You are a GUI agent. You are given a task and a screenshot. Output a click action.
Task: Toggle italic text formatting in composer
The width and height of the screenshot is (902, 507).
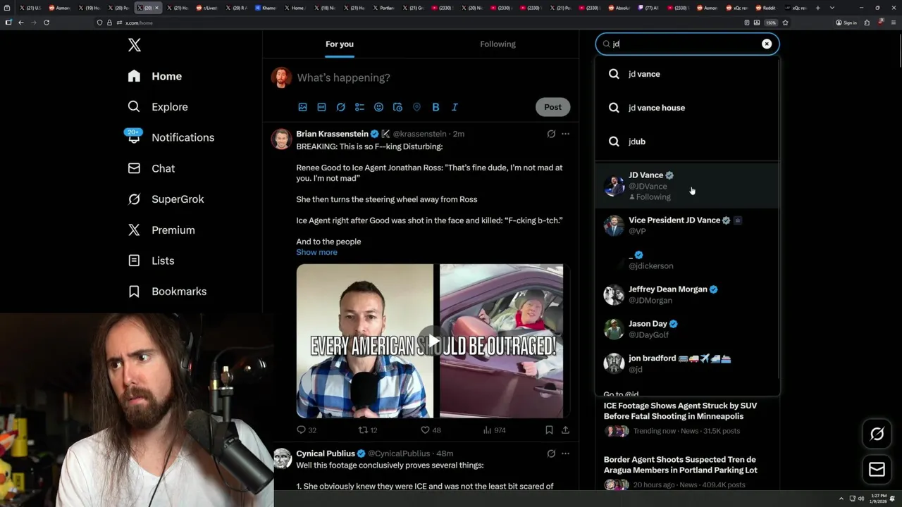[x=455, y=107]
